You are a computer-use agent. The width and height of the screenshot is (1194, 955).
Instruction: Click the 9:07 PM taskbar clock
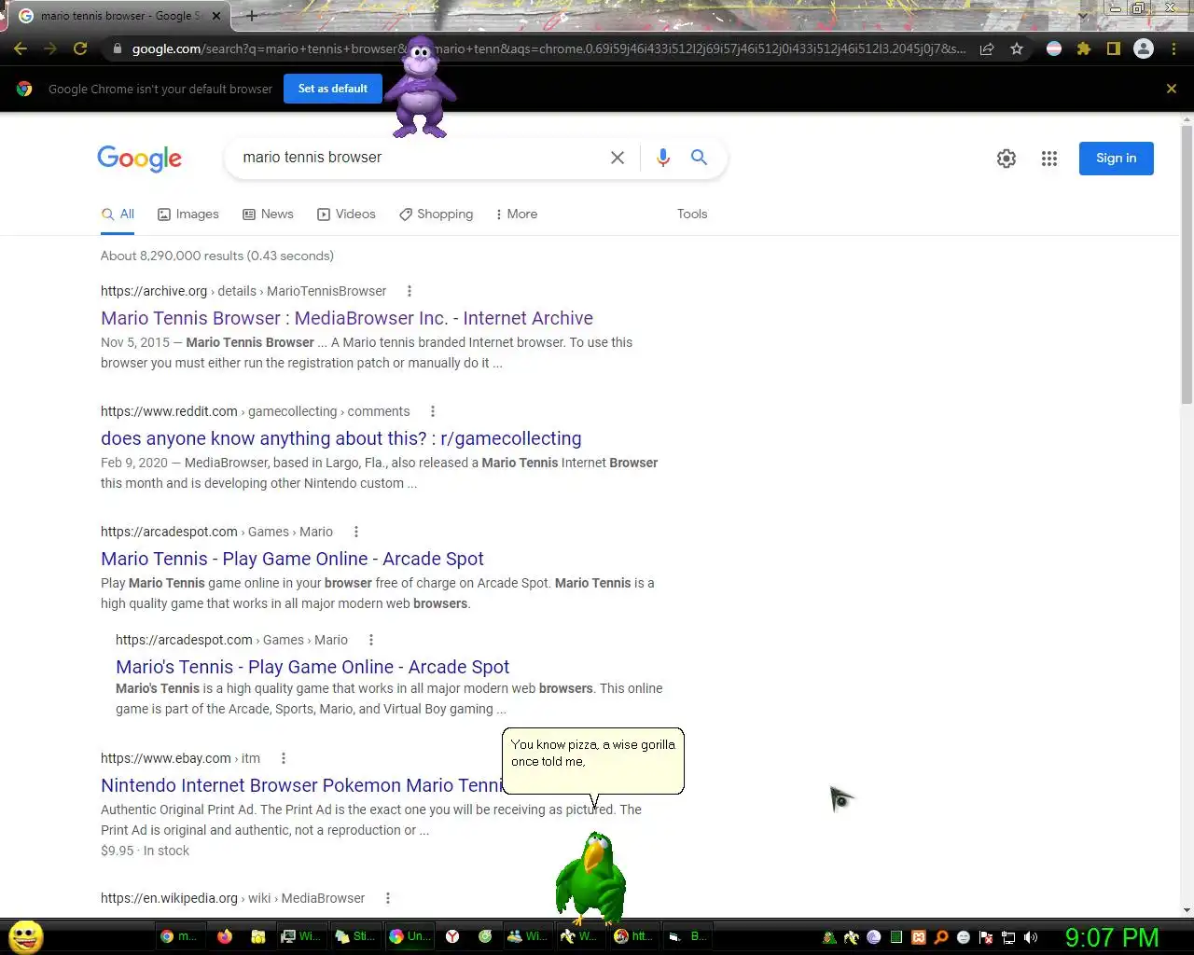(x=1112, y=937)
